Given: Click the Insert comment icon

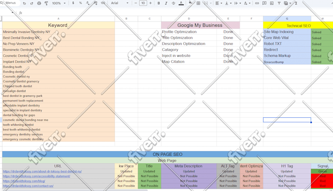Looking at the screenshot, I should point(264,3).
